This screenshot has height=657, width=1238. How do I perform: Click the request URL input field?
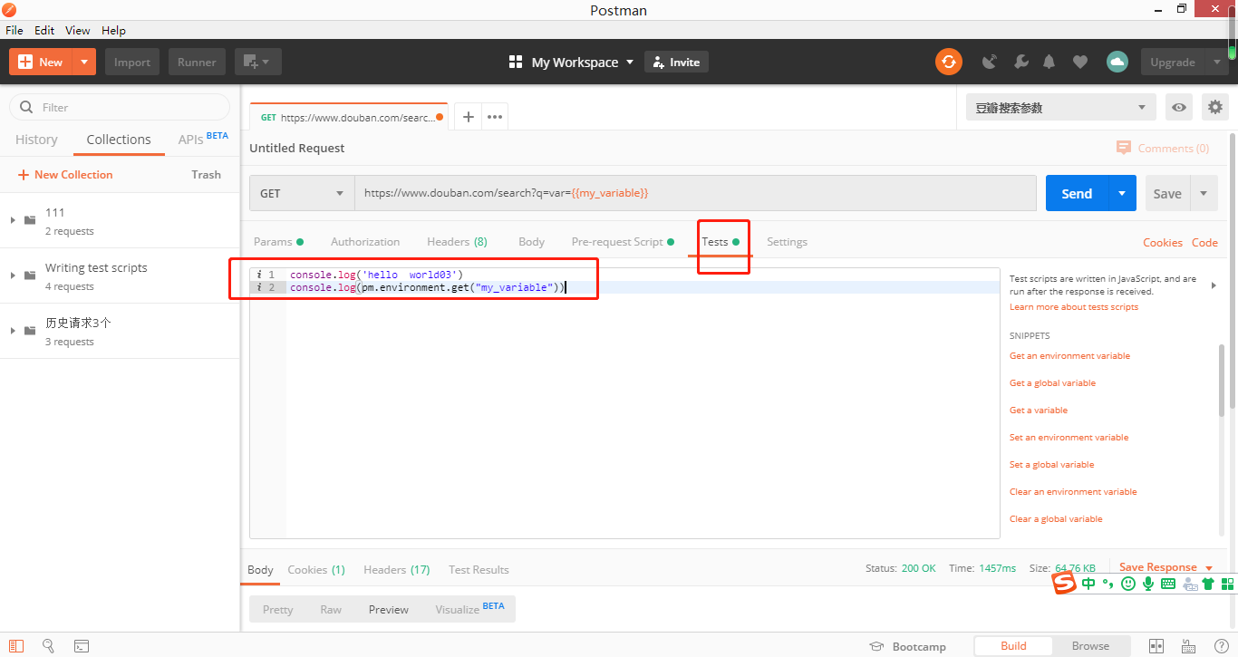[695, 193]
